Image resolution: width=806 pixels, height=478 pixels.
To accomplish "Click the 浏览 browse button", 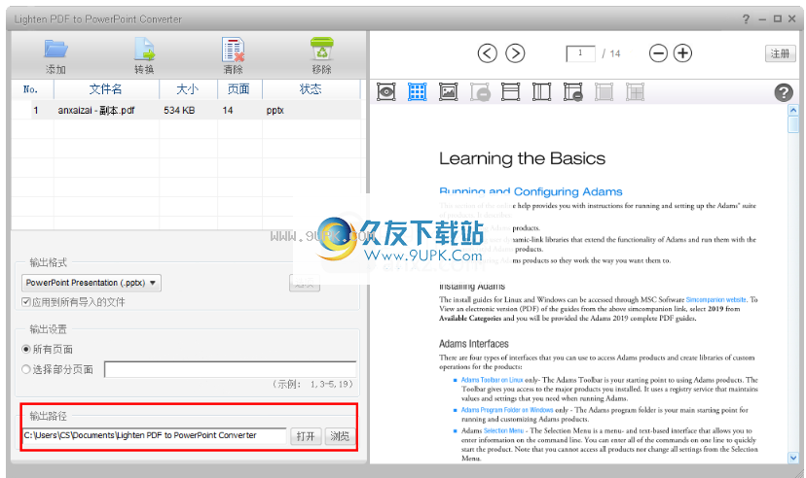I will click(340, 436).
